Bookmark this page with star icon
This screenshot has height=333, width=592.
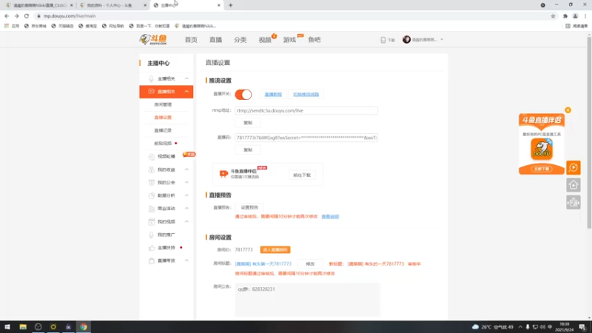pyautogui.click(x=553, y=16)
